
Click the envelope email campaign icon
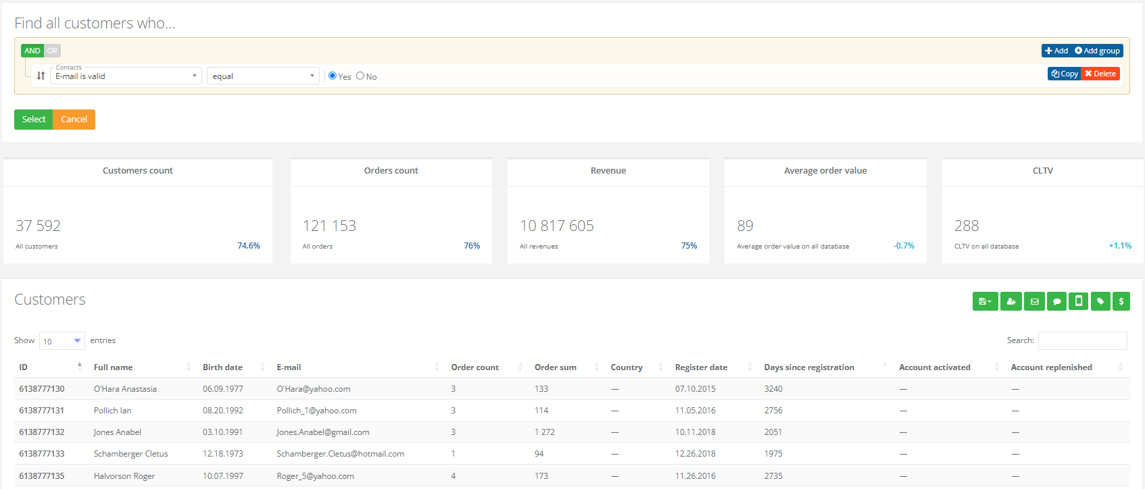1034,301
